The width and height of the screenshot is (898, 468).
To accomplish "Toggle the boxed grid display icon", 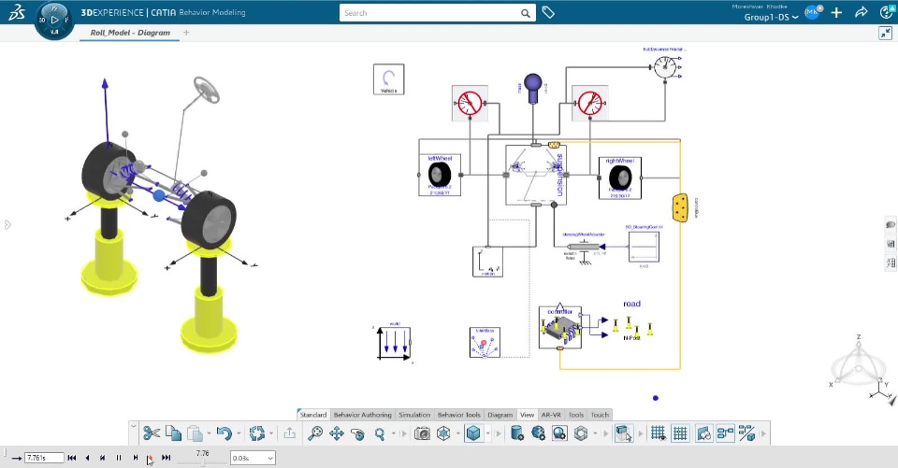I will point(680,433).
